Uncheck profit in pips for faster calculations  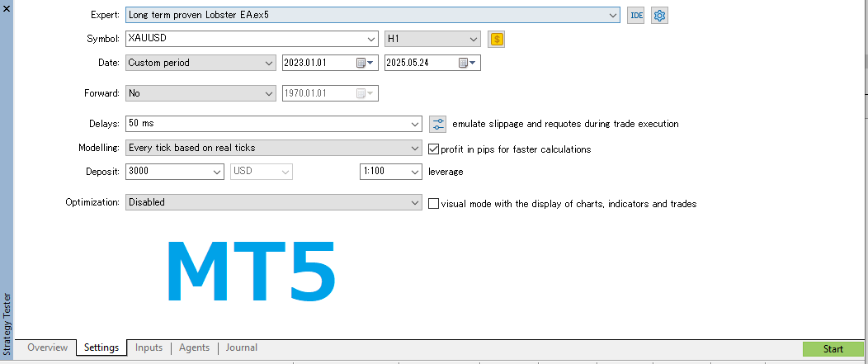click(433, 149)
